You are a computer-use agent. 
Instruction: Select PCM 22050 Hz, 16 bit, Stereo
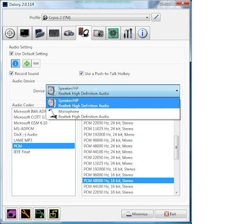(128, 192)
